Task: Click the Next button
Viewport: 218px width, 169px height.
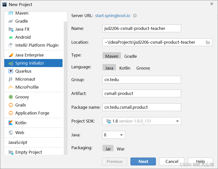Action: click(x=143, y=161)
